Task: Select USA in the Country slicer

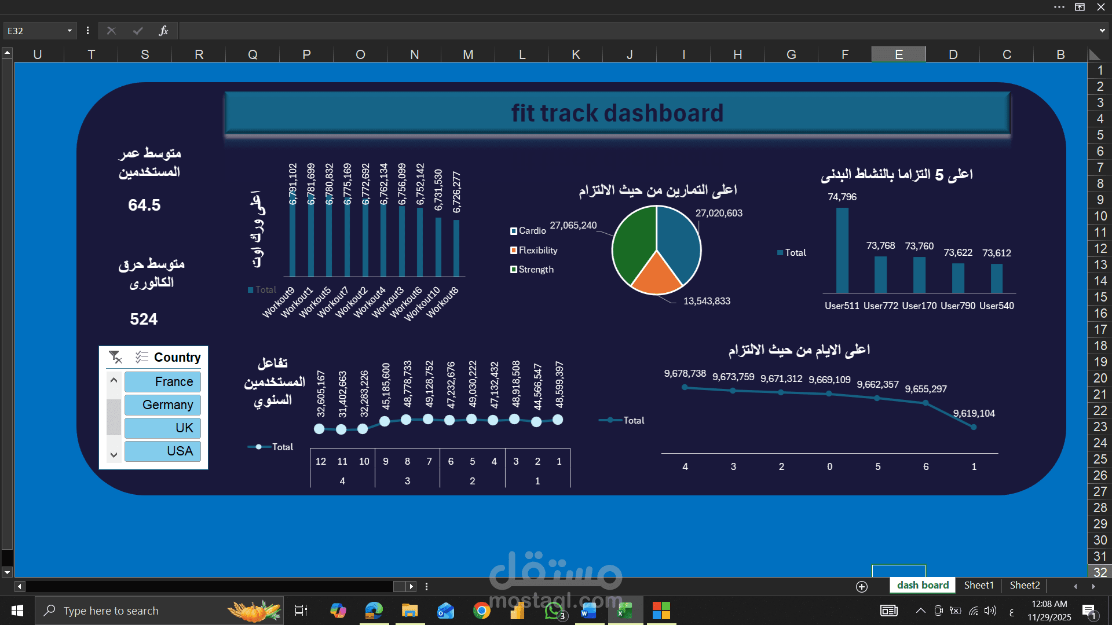Action: (163, 451)
